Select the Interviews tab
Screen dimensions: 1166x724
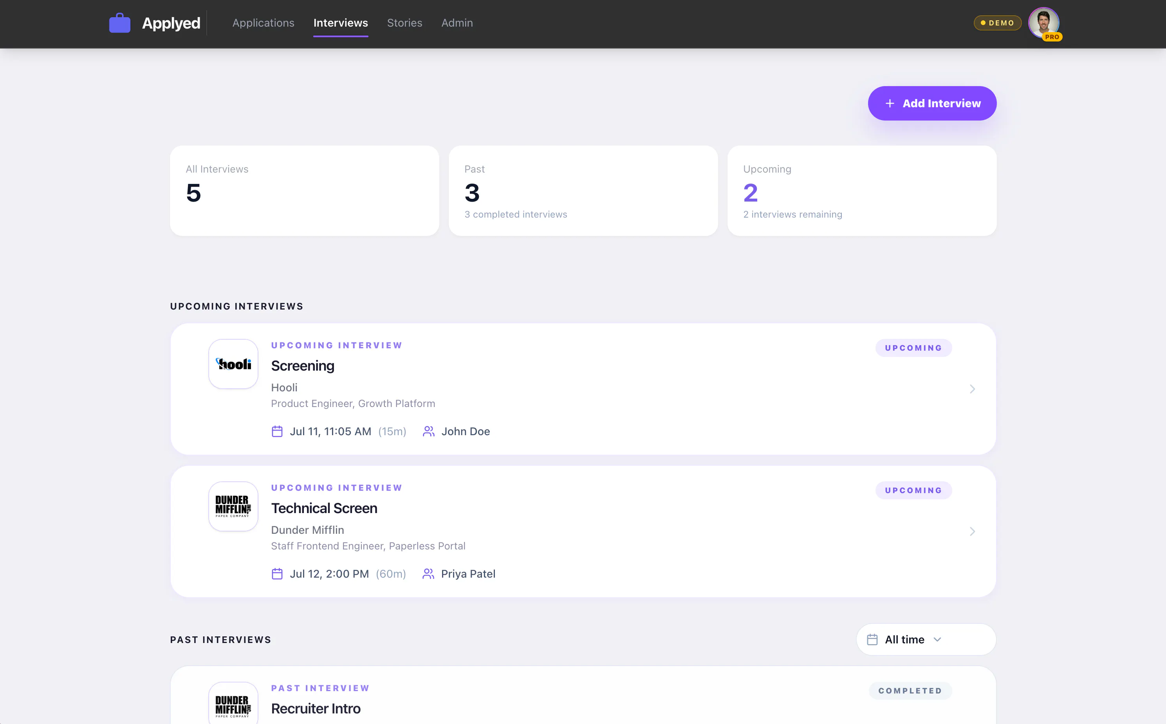point(341,23)
